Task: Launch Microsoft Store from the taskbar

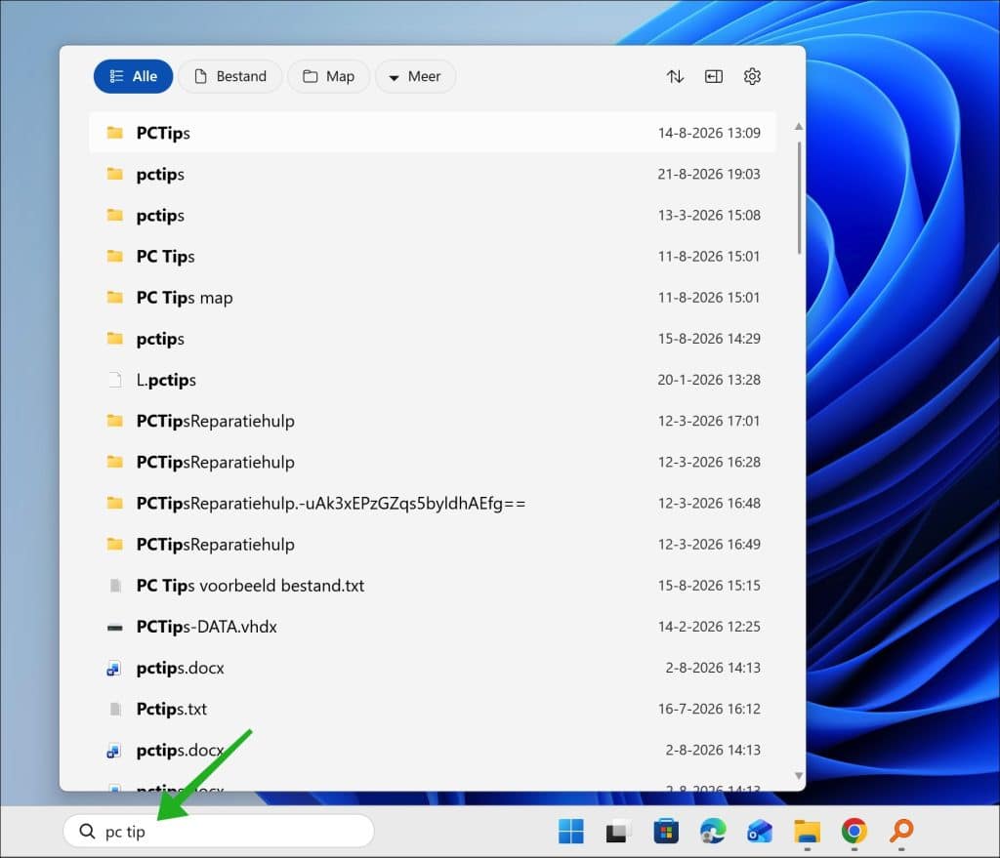Action: pyautogui.click(x=666, y=832)
